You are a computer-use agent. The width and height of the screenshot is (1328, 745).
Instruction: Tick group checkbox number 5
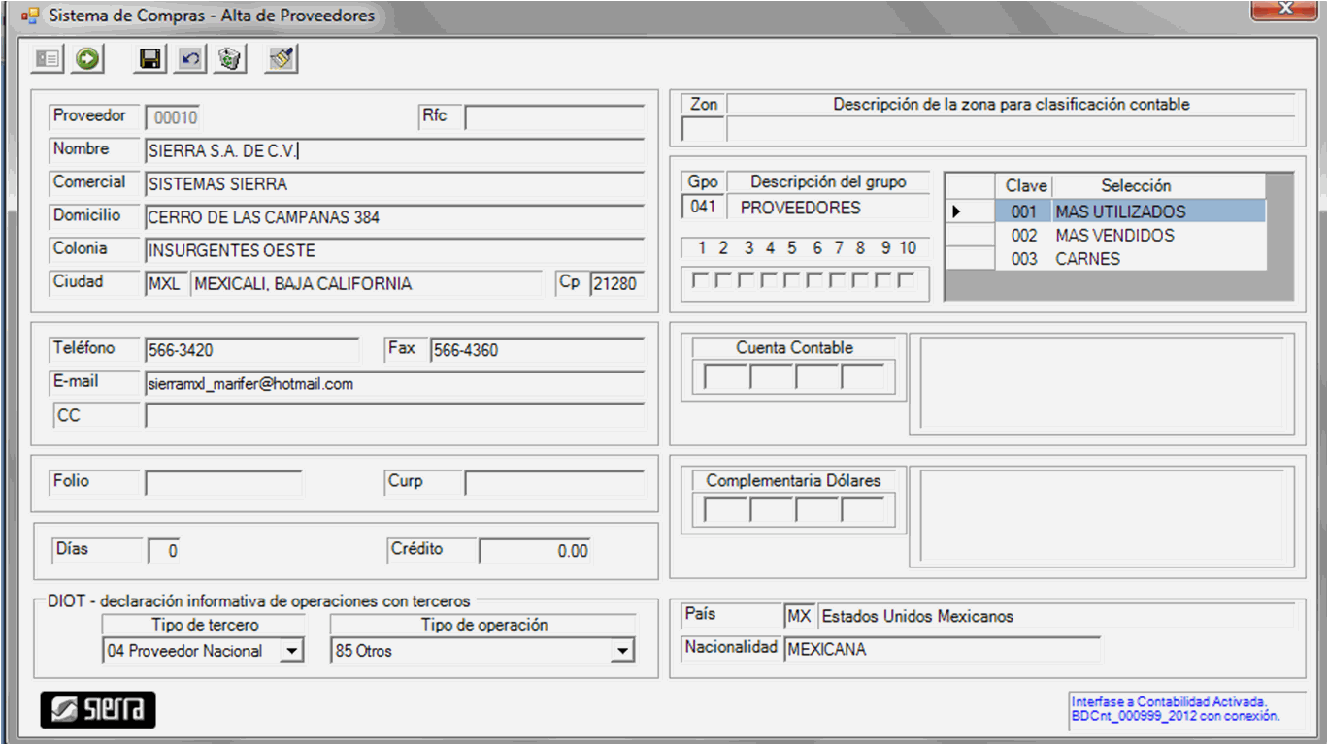point(792,281)
